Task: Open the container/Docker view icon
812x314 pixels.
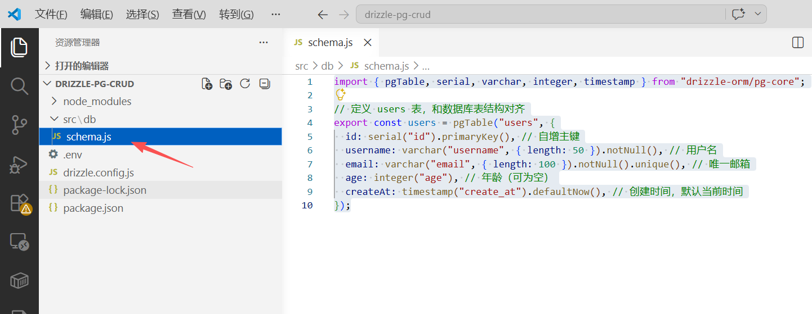Action: 19,280
